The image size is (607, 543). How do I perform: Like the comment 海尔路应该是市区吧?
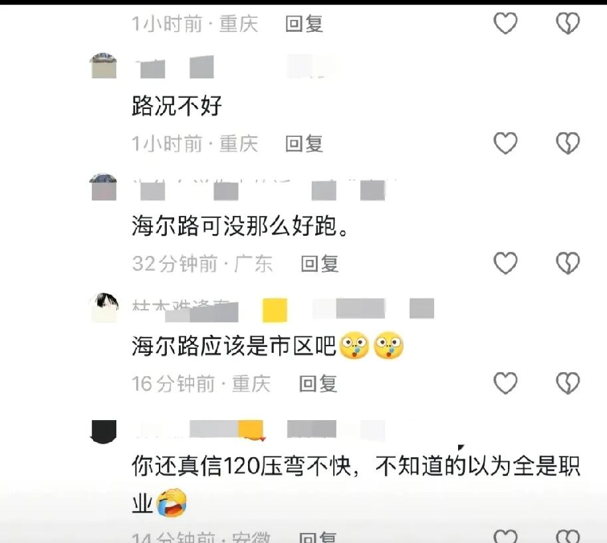tap(505, 383)
